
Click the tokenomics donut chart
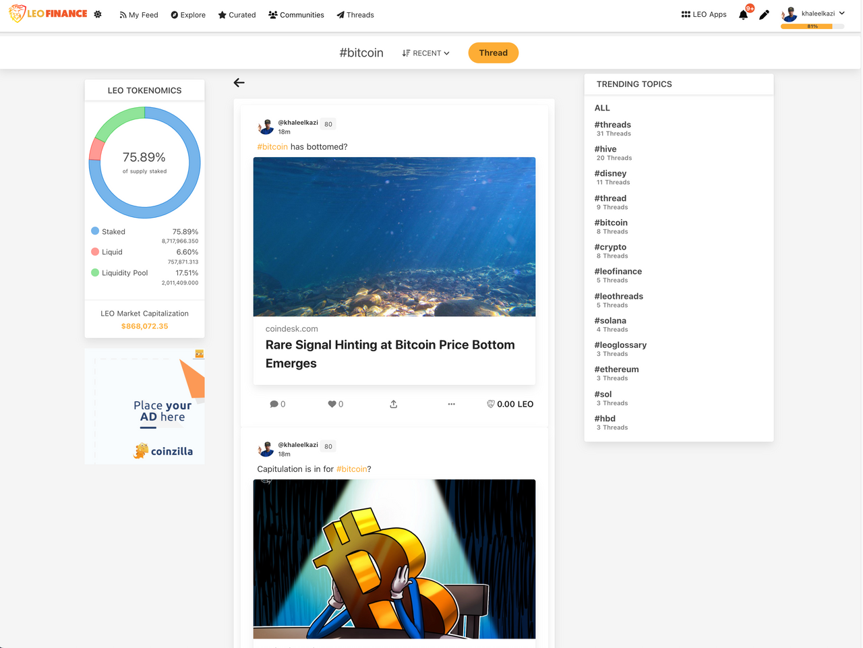pyautogui.click(x=144, y=163)
